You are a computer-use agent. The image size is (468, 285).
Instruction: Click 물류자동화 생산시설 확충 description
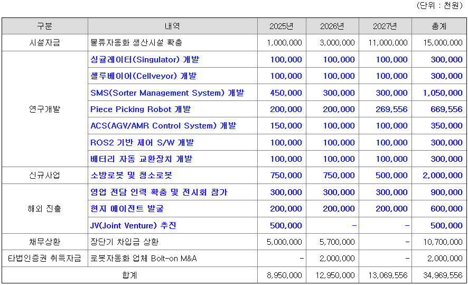click(x=136, y=43)
